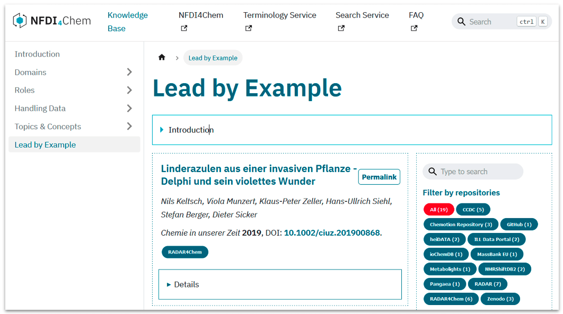Click external link icon under Terminology Service
This screenshot has height=314, width=563.
click(x=249, y=28)
